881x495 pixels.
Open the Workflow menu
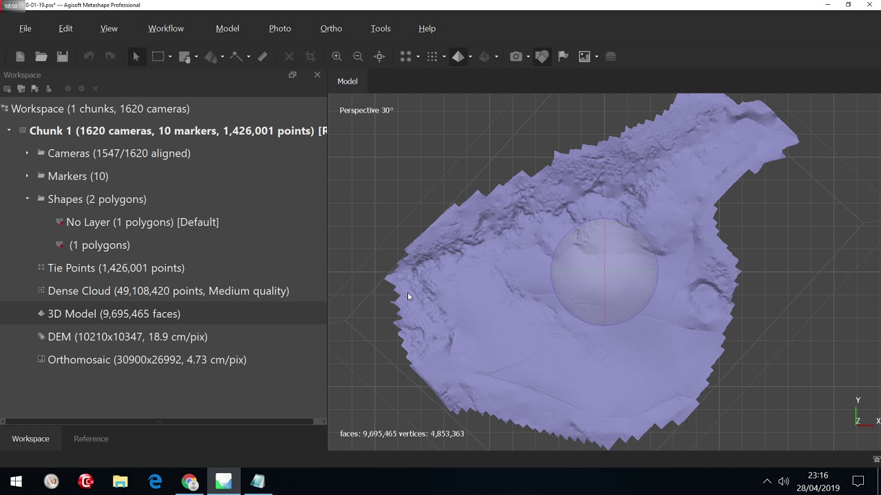coord(166,28)
